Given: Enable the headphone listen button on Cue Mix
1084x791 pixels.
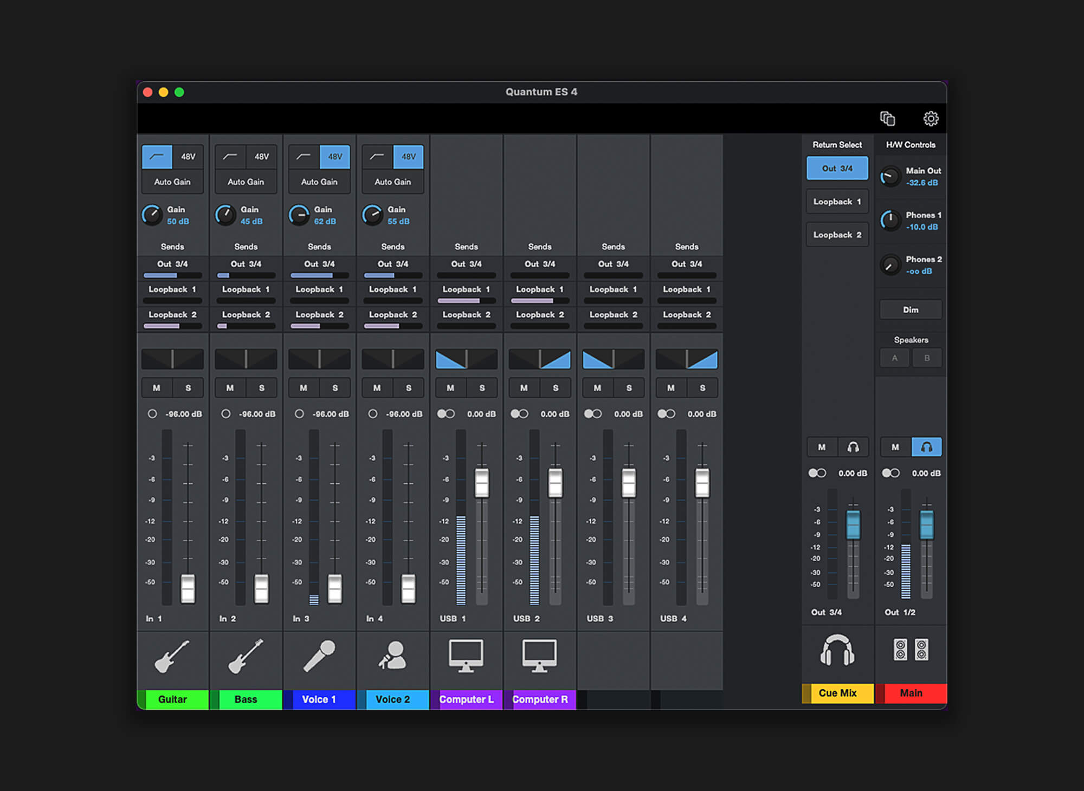Looking at the screenshot, I should pyautogui.click(x=853, y=447).
